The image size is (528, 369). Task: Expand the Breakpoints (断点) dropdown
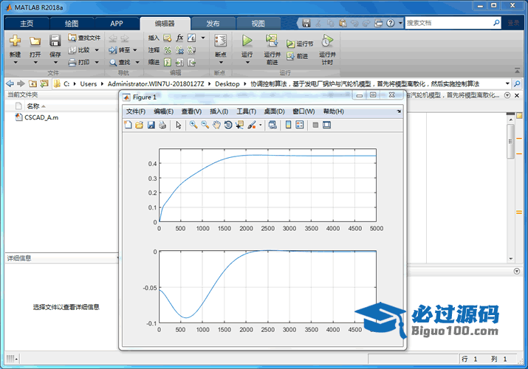[220, 62]
